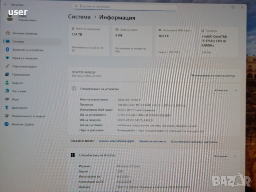
Task: Go back to Система breadcrumb
Action: (79, 17)
